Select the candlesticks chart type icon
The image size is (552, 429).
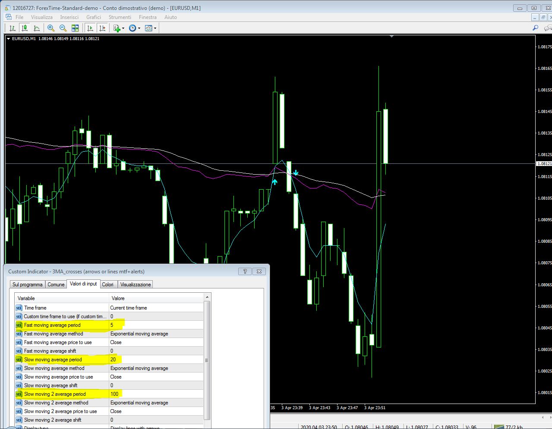click(25, 28)
